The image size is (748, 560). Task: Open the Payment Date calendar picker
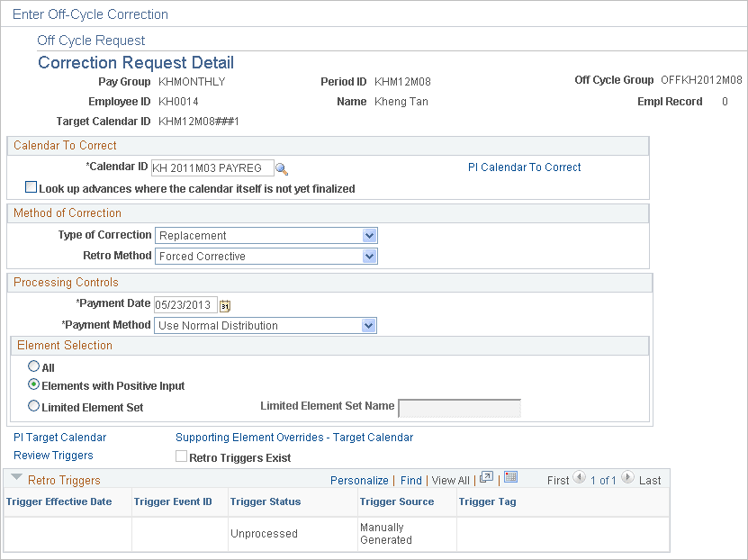click(x=224, y=304)
